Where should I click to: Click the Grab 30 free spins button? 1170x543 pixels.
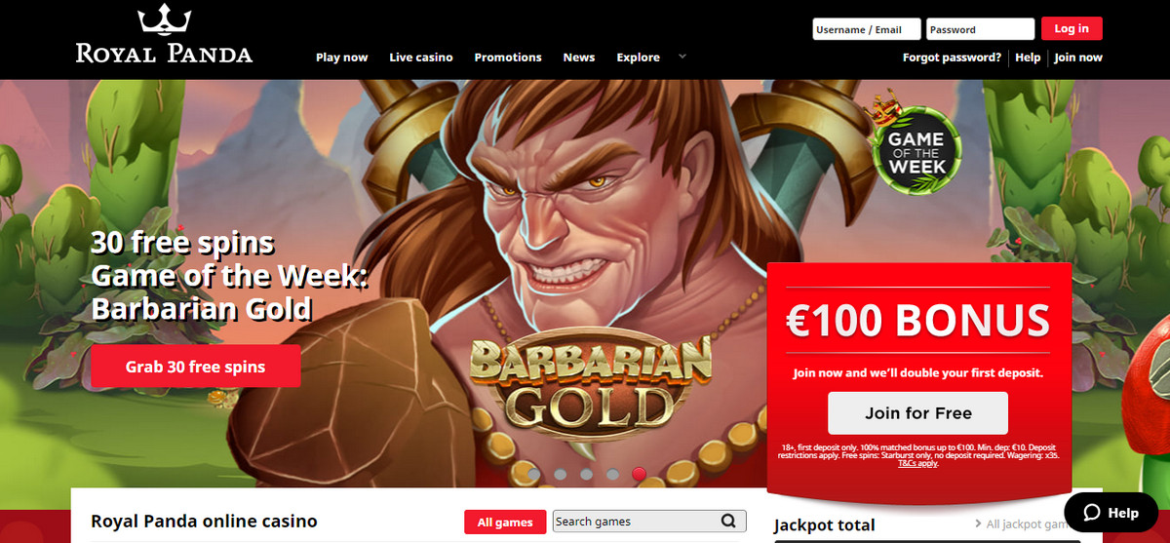[x=196, y=368]
